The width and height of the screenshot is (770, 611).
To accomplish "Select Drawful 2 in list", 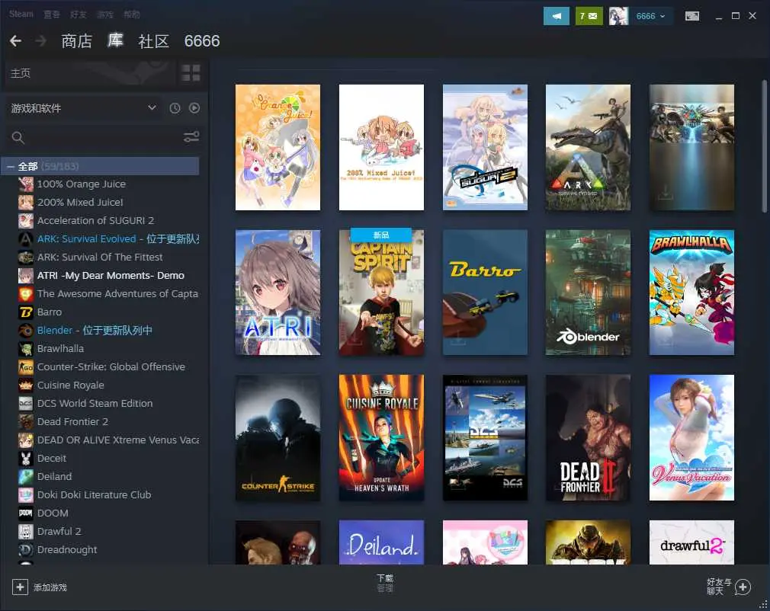I will pos(59,532).
